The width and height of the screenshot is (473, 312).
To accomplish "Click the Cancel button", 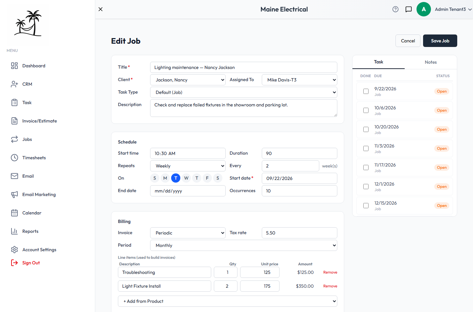I will (x=408, y=41).
